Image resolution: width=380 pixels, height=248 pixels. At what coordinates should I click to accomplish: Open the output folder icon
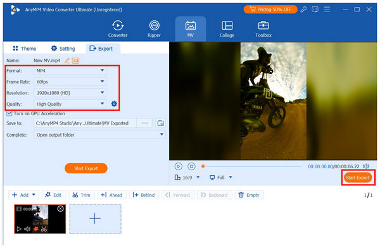click(160, 123)
